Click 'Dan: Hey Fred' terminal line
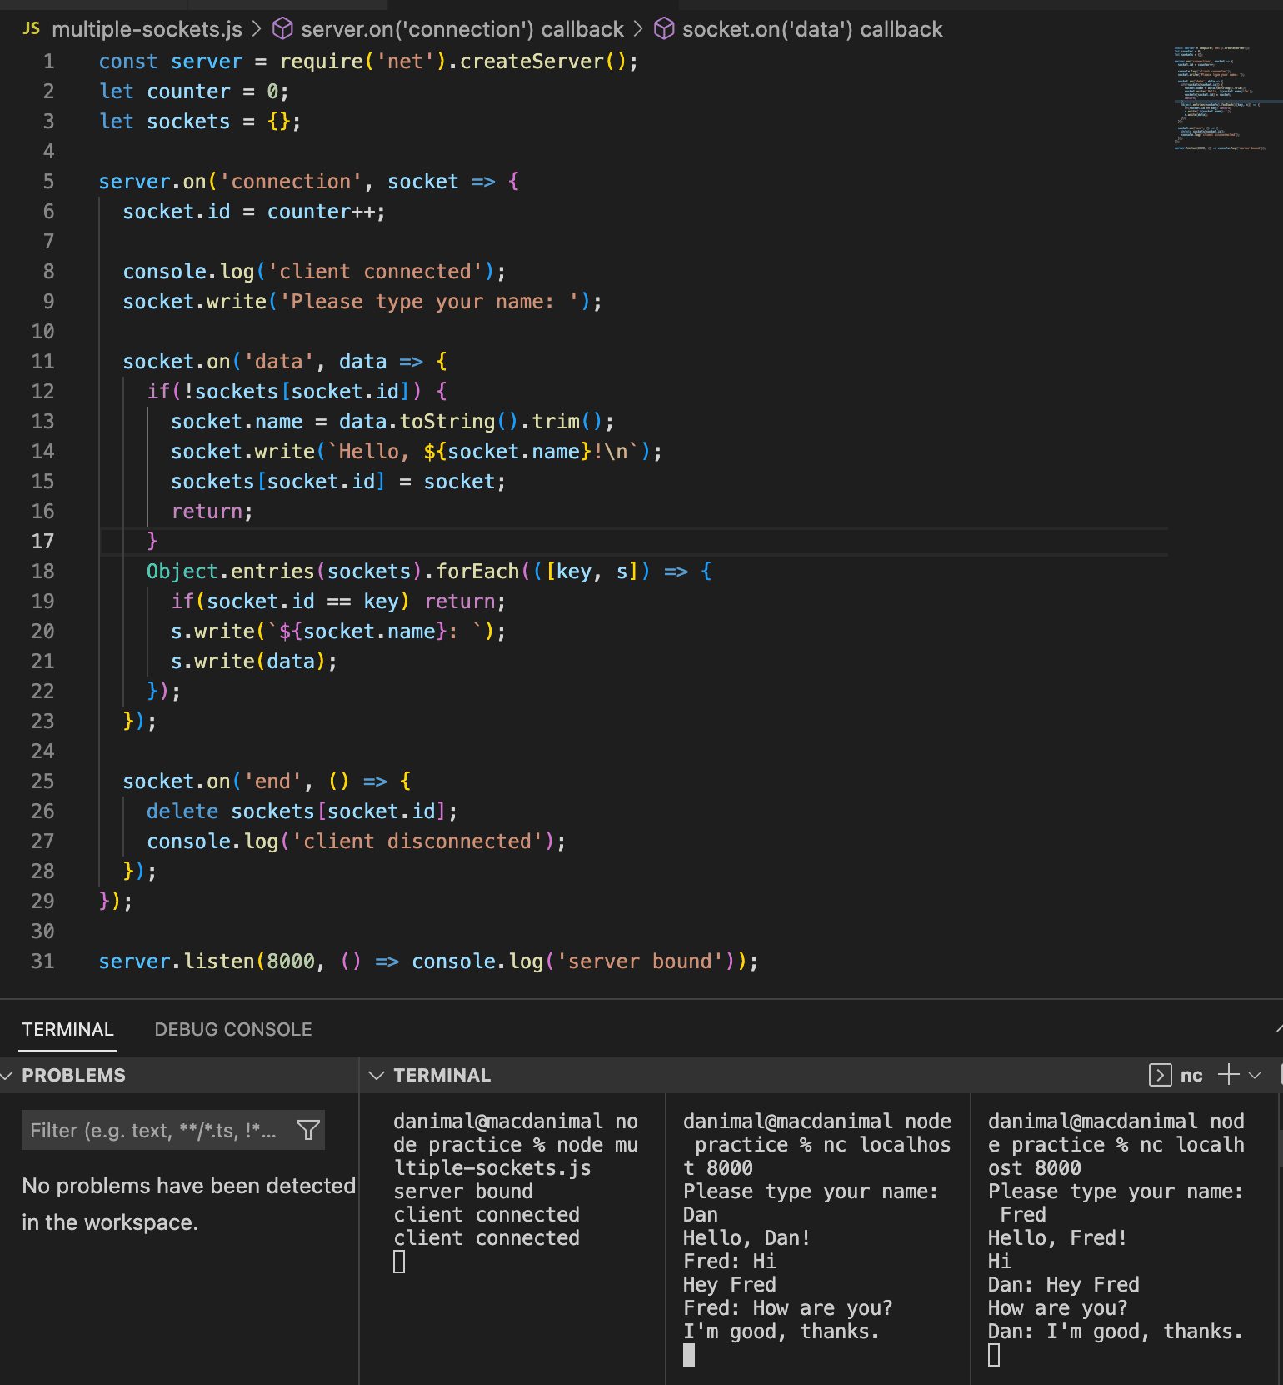 [1063, 1285]
